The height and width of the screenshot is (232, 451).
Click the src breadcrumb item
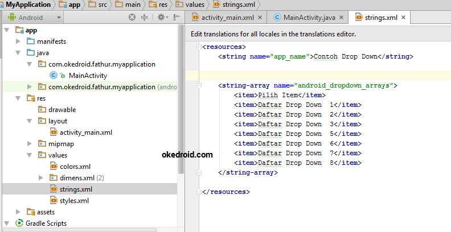tap(98, 5)
